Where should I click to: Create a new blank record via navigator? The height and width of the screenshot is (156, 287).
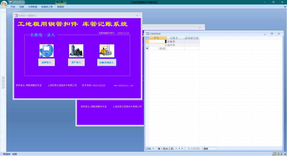[x=182, y=148]
